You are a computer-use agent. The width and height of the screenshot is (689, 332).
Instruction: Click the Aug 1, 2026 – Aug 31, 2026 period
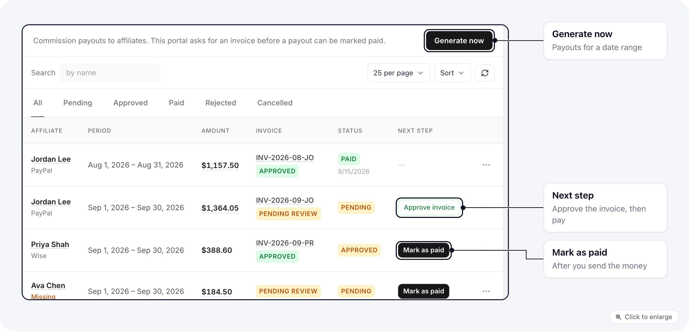coord(136,165)
